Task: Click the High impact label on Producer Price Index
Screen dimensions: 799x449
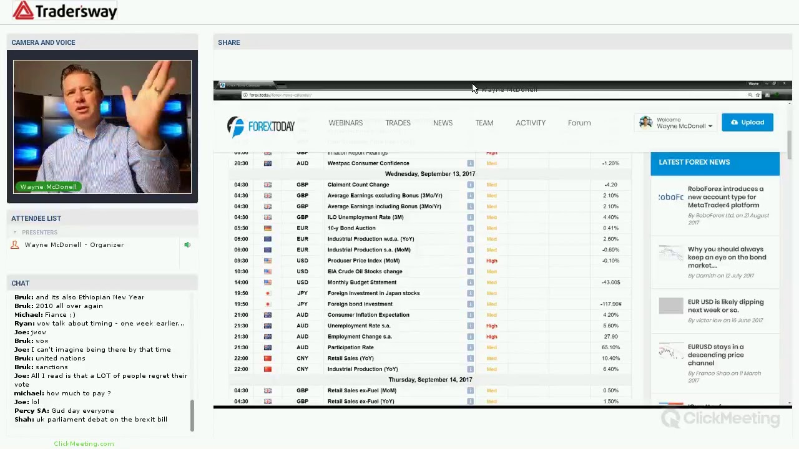Action: tap(492, 261)
